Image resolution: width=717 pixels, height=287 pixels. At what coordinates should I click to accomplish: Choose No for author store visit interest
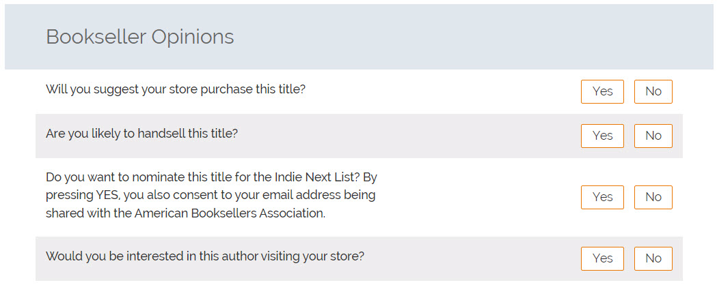[653, 258]
